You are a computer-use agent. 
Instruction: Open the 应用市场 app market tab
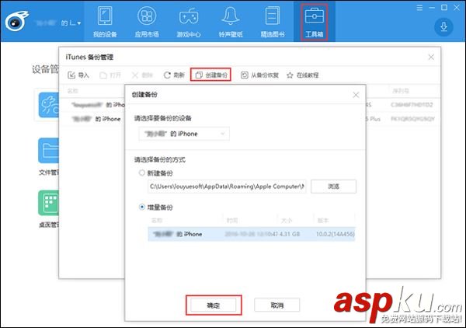coord(147,23)
